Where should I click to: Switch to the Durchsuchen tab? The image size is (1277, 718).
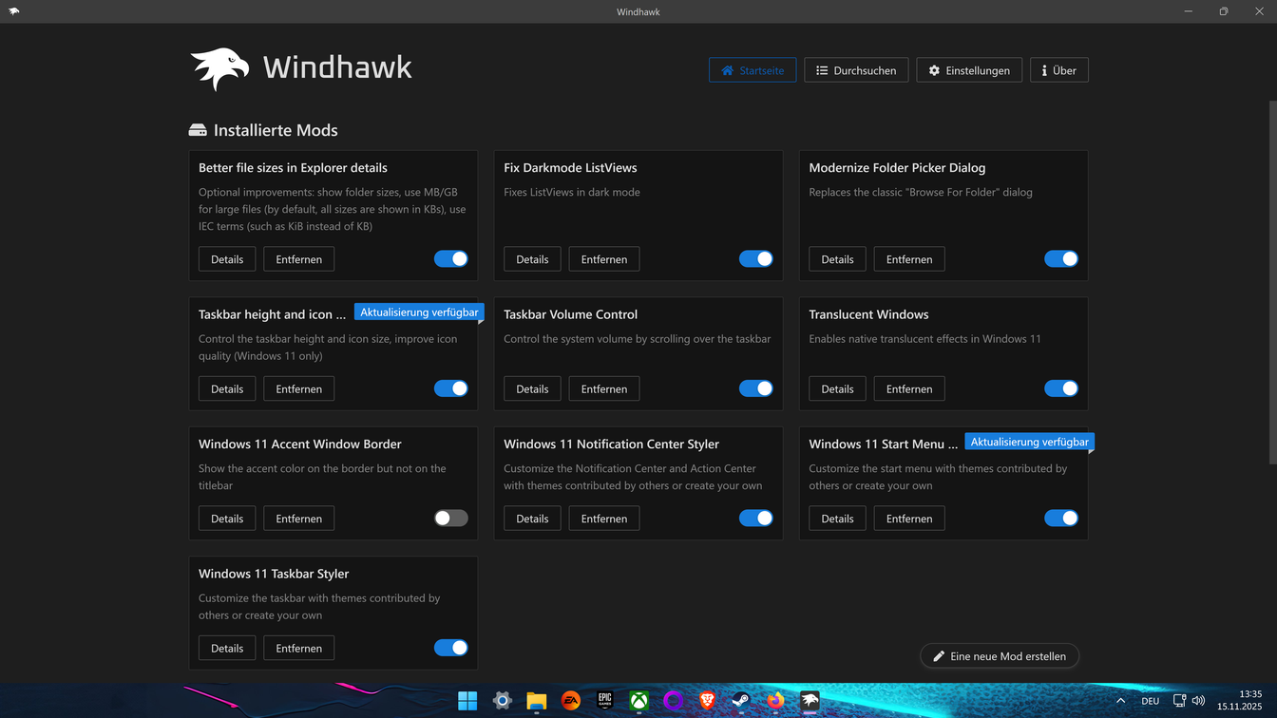[856, 70]
